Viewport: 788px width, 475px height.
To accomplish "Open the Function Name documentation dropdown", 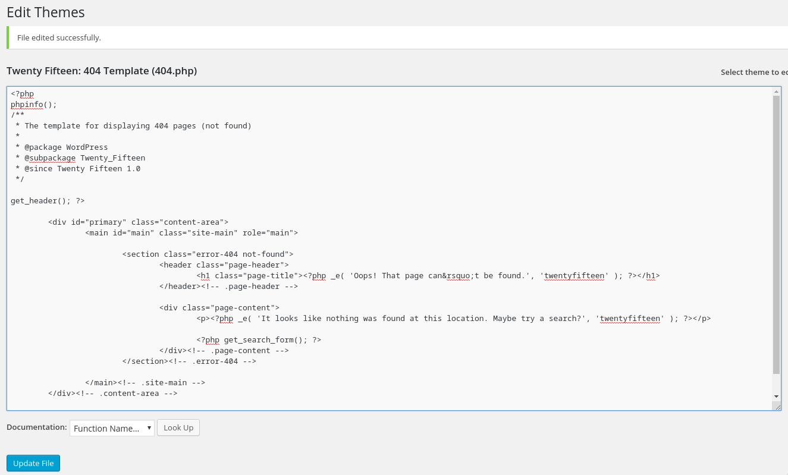I will click(x=112, y=428).
